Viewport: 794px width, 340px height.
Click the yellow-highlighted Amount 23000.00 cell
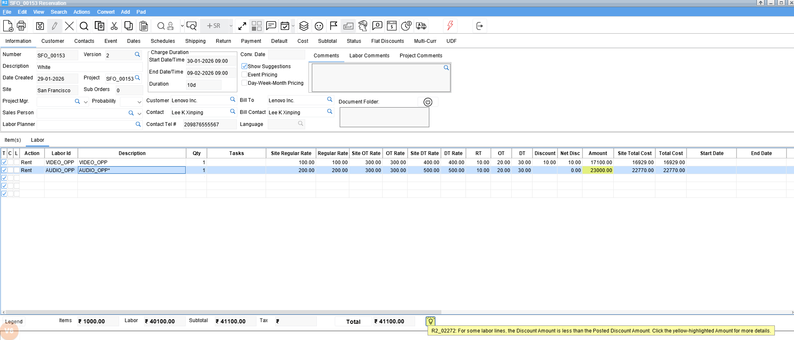pyautogui.click(x=598, y=170)
